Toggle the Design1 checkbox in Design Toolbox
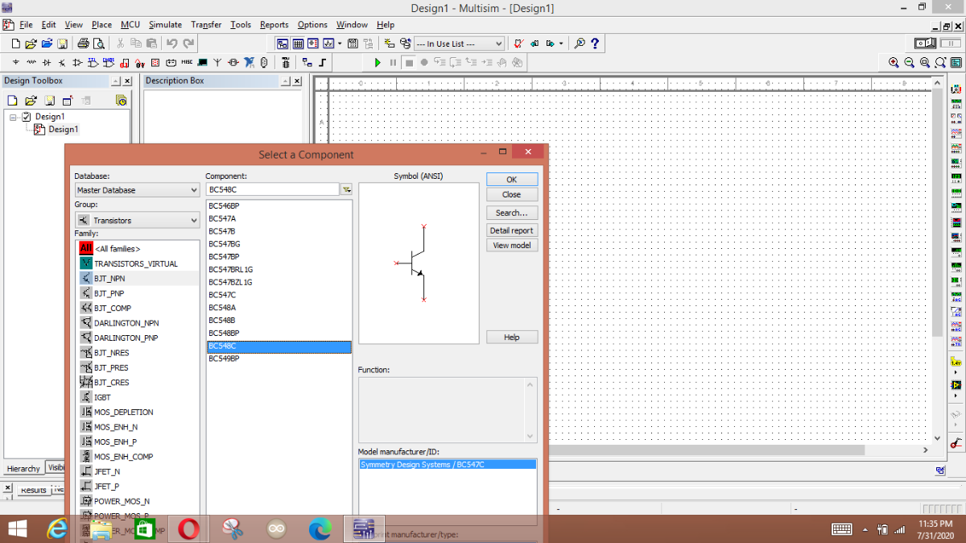Viewport: 966px width, 543px height. click(27, 117)
